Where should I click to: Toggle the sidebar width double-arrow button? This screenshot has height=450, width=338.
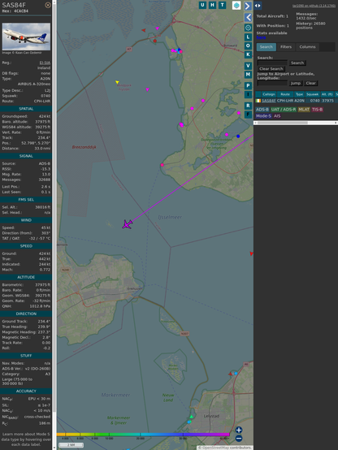pos(258,6)
